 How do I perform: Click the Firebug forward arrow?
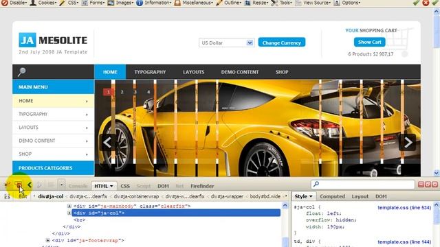40,185
